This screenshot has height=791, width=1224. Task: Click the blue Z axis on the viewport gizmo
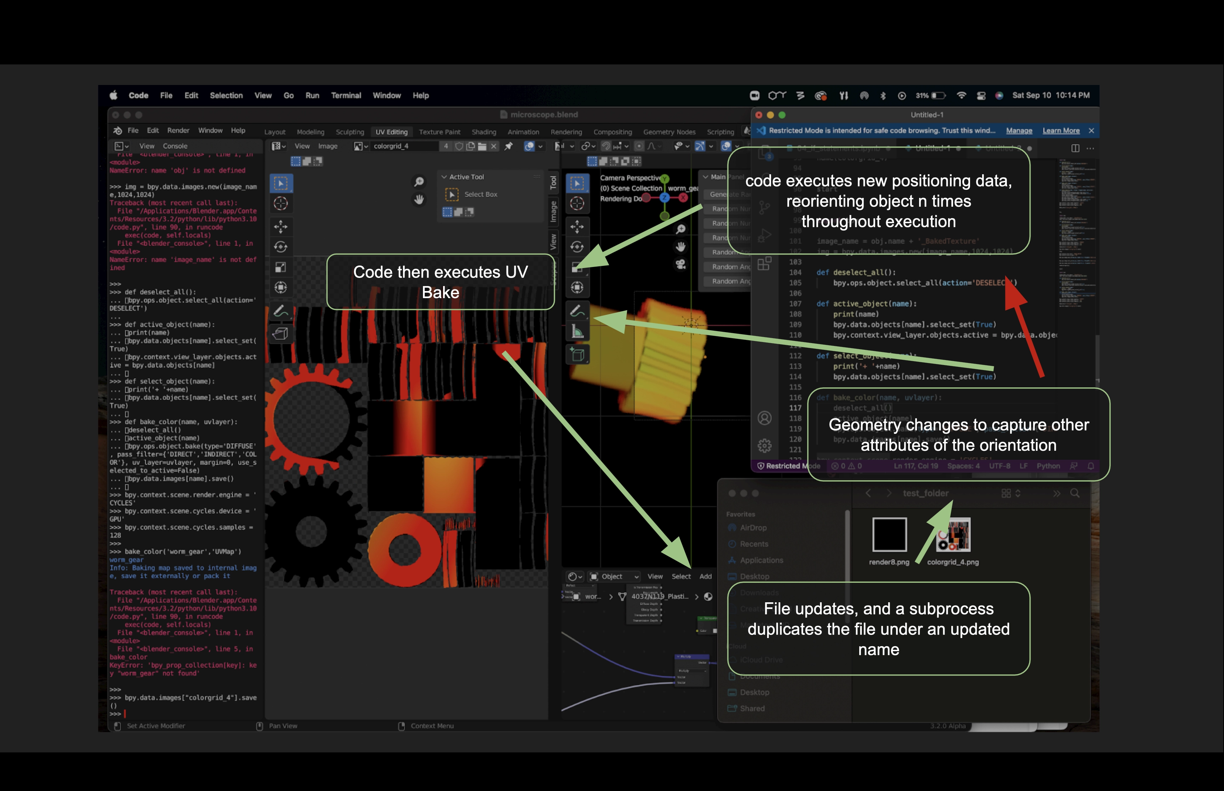click(664, 197)
